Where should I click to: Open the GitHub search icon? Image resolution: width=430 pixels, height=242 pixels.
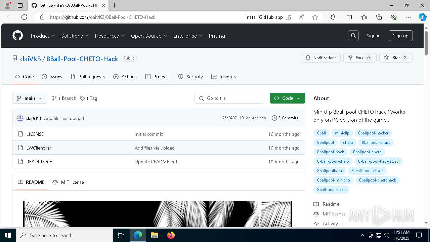click(353, 36)
